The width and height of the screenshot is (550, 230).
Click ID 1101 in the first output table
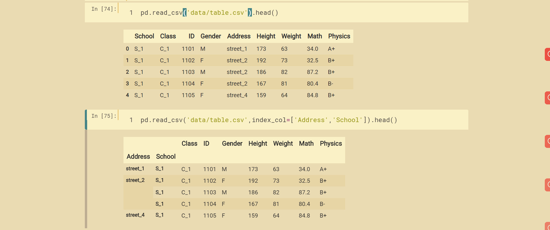click(188, 49)
